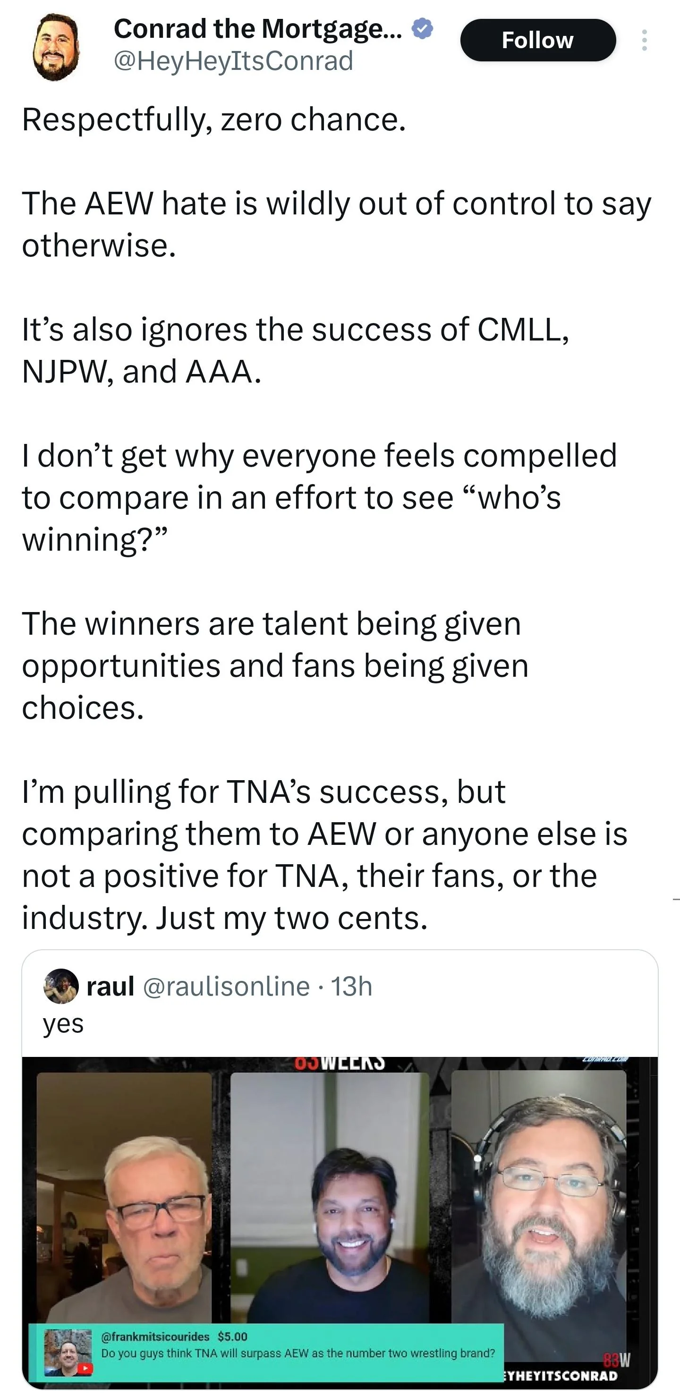Screen dimensions: 680x1396
Task: Open the three-dot more options menu
Action: pyautogui.click(x=644, y=41)
